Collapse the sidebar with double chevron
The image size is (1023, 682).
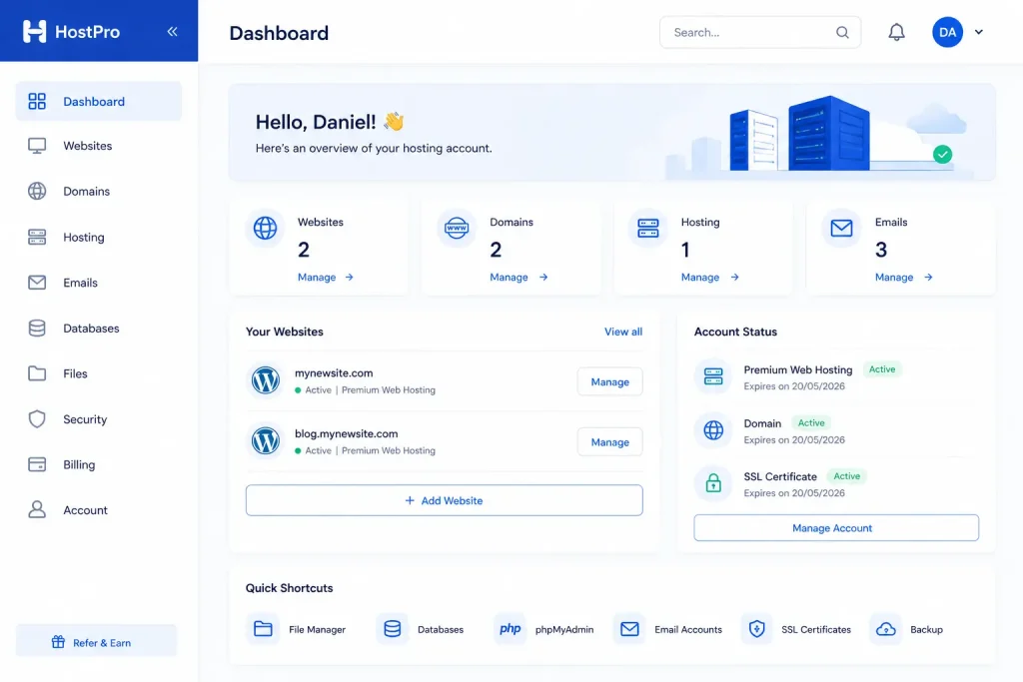click(172, 31)
